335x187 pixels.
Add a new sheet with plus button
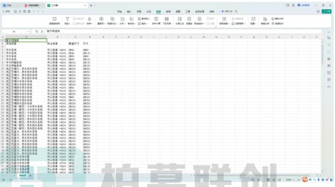click(x=30, y=176)
